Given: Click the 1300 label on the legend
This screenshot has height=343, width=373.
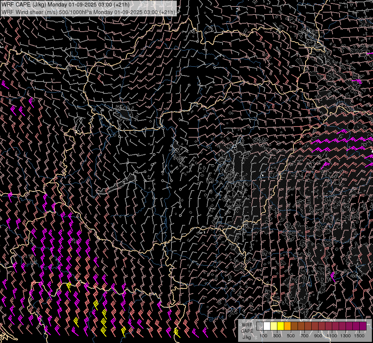Looking at the screenshot, I should [346, 336].
